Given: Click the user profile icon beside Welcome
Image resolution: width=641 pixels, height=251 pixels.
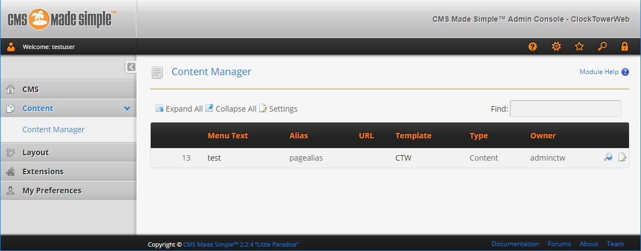Looking at the screenshot, I should pyautogui.click(x=11, y=47).
